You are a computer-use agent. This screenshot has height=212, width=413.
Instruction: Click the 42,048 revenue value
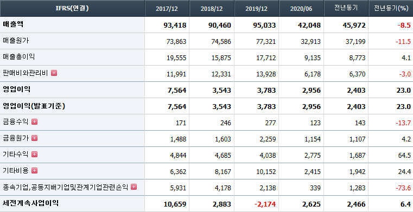(309, 25)
